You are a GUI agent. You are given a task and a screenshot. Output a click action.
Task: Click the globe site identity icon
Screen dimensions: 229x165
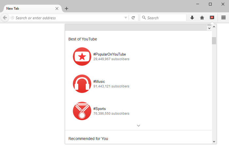(x=12, y=18)
